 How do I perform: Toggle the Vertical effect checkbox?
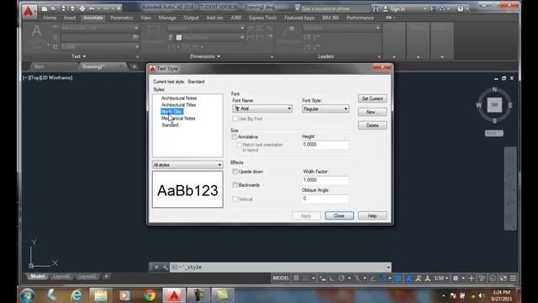tap(235, 199)
